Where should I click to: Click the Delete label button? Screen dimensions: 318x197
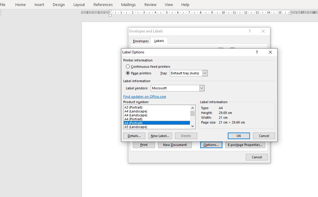186,136
